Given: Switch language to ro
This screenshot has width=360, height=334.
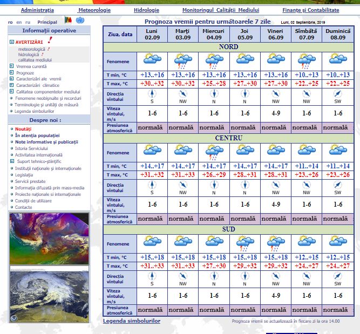Looking at the screenshot, I should coord(10,22).
